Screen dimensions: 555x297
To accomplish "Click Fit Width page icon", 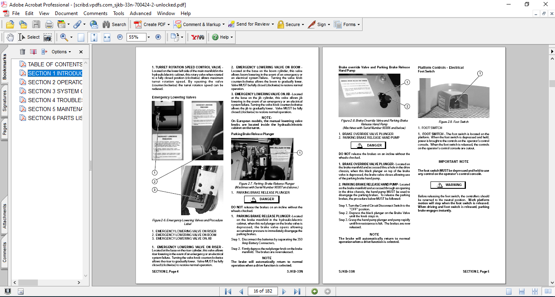I will [x=107, y=37].
